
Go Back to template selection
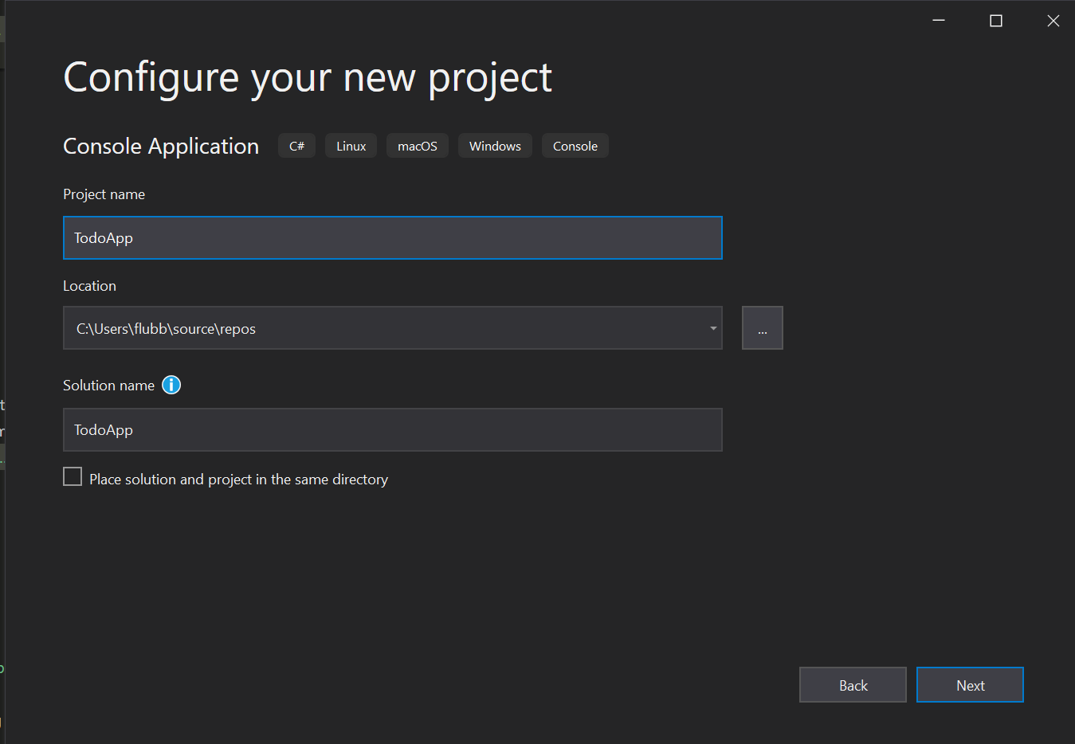853,684
